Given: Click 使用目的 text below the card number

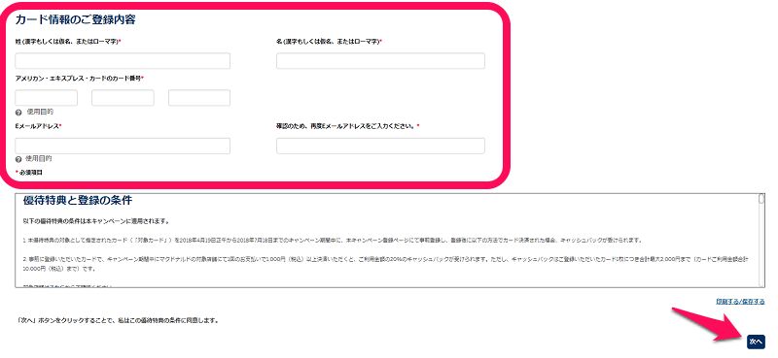Looking at the screenshot, I should point(40,112).
